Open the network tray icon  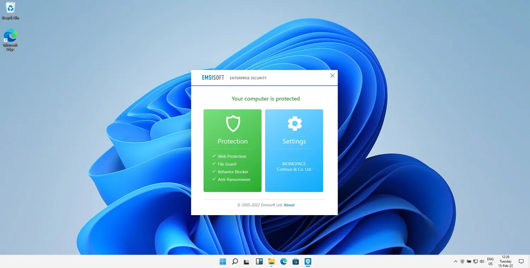click(476, 262)
